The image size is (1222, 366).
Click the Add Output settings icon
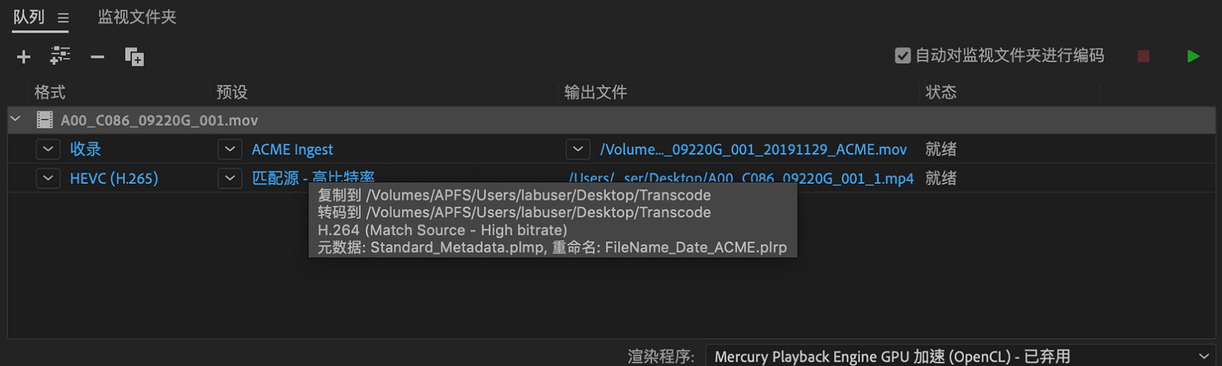tap(60, 56)
